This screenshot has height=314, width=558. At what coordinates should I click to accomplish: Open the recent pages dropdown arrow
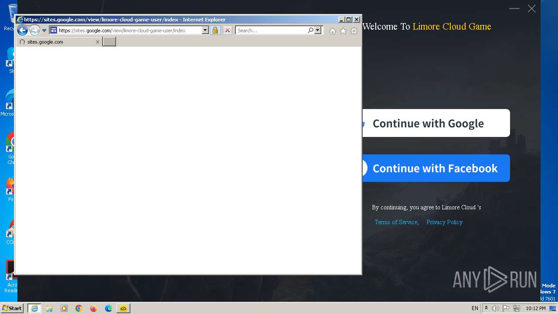(44, 31)
